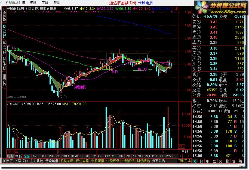Switch to the 基本资料 side tab
Viewport: 249px width, 170px height.
tap(4, 47)
